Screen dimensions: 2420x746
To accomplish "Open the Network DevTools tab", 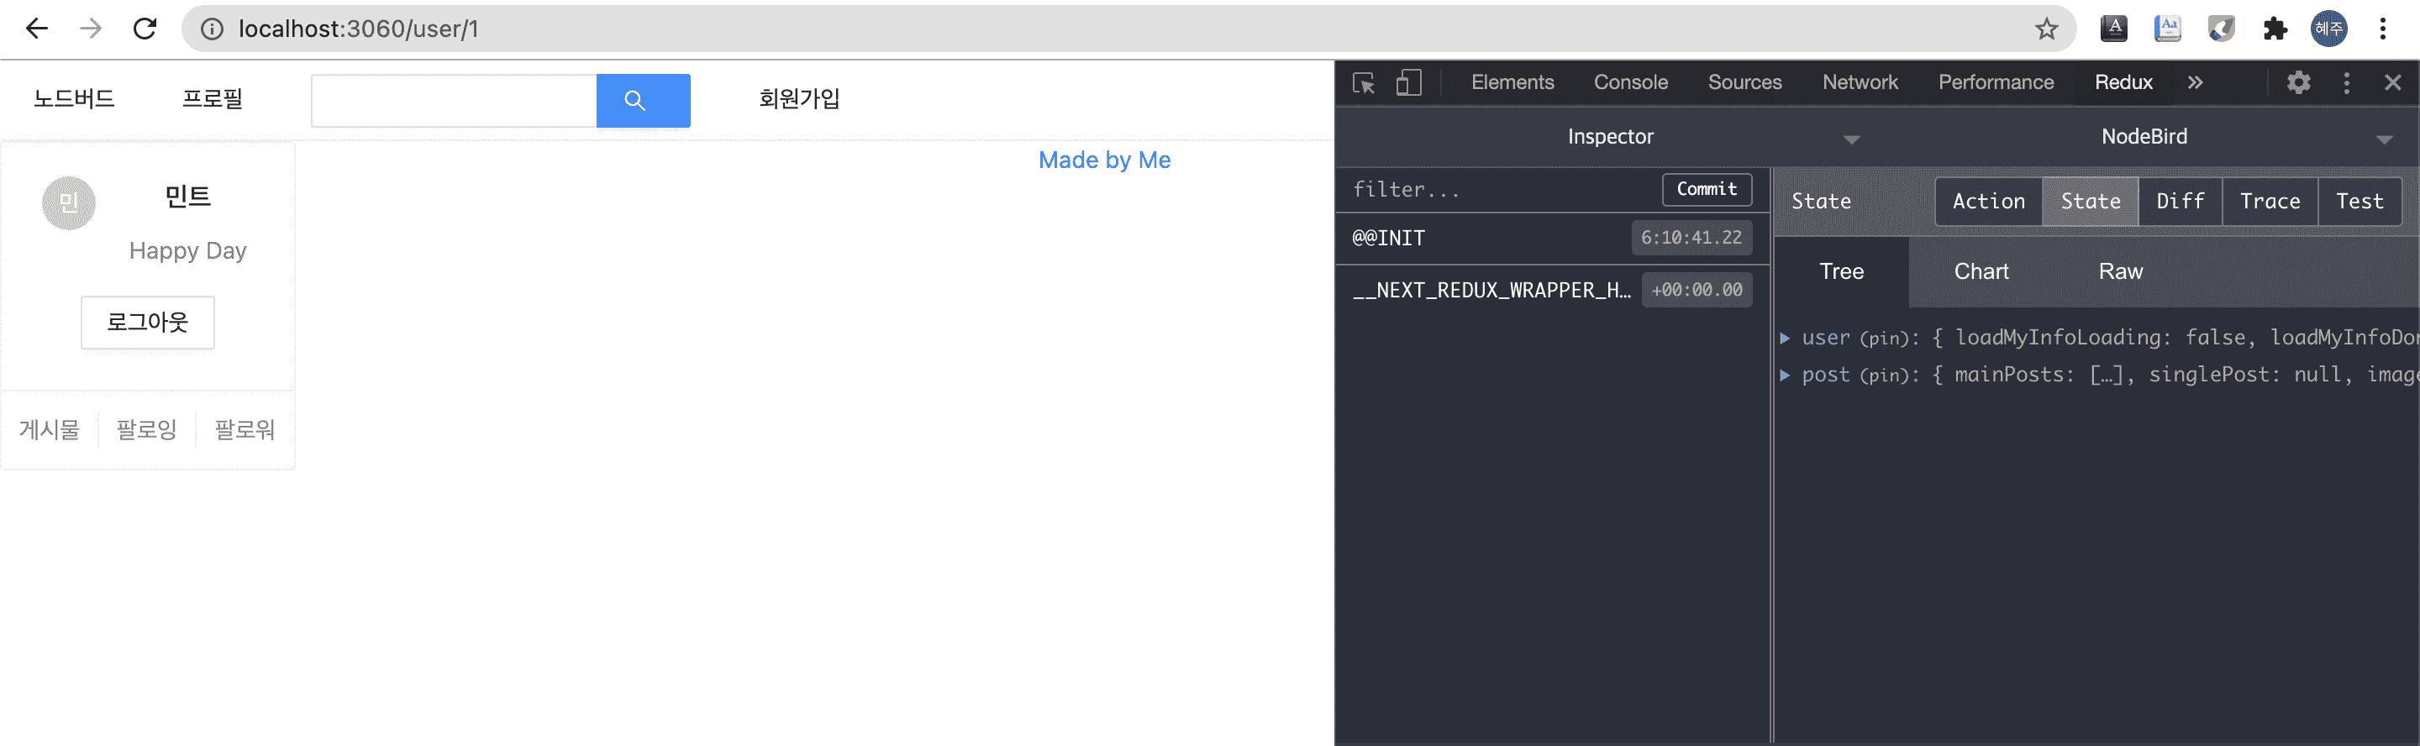I will point(1860,82).
